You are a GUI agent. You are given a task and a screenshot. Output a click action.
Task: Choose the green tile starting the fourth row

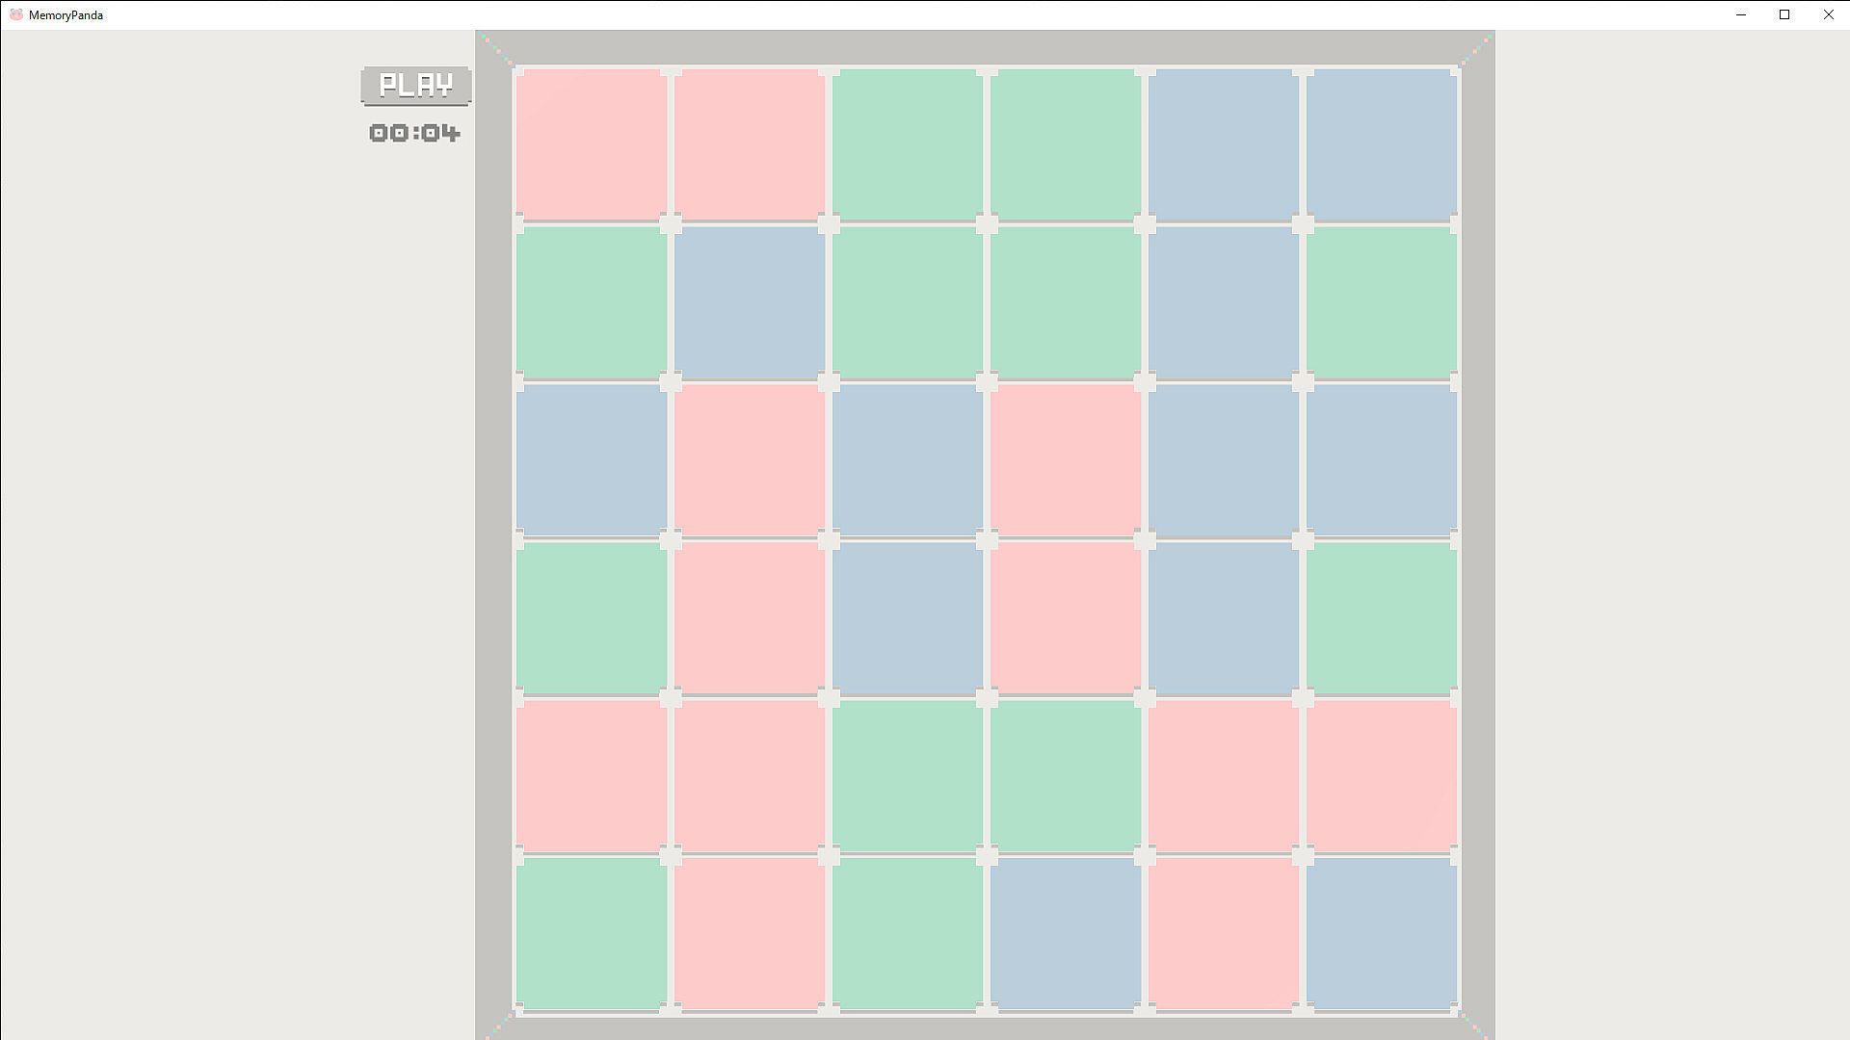click(x=592, y=617)
